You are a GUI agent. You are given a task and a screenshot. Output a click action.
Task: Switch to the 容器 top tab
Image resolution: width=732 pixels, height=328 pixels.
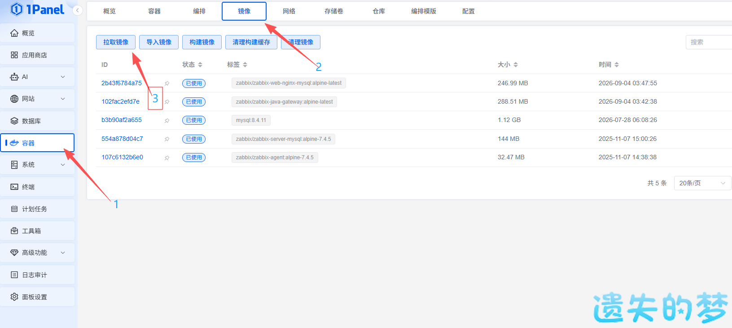[x=154, y=11]
